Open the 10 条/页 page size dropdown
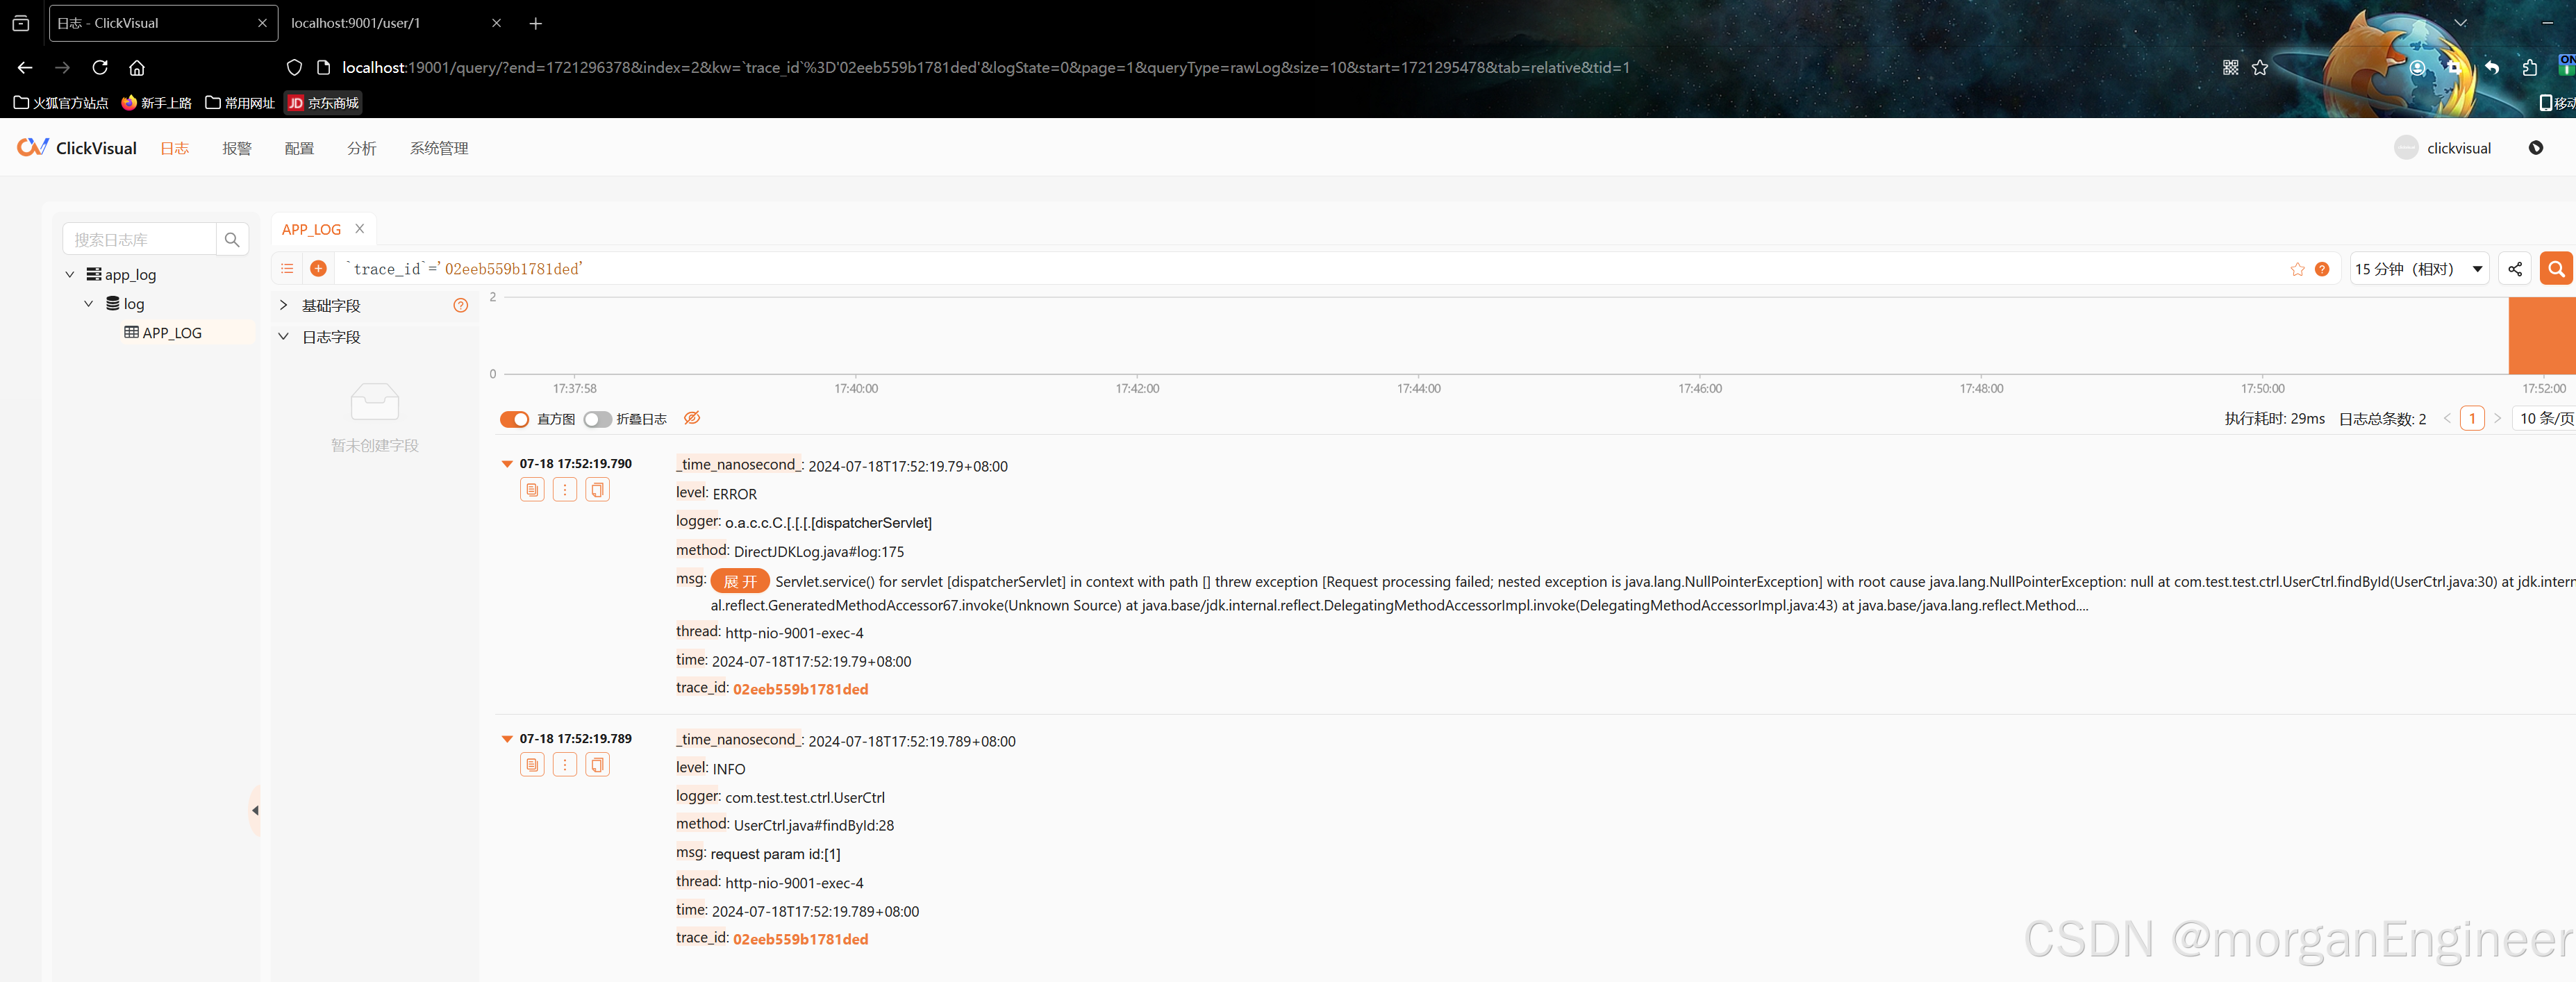The image size is (2576, 982). pos(2545,419)
